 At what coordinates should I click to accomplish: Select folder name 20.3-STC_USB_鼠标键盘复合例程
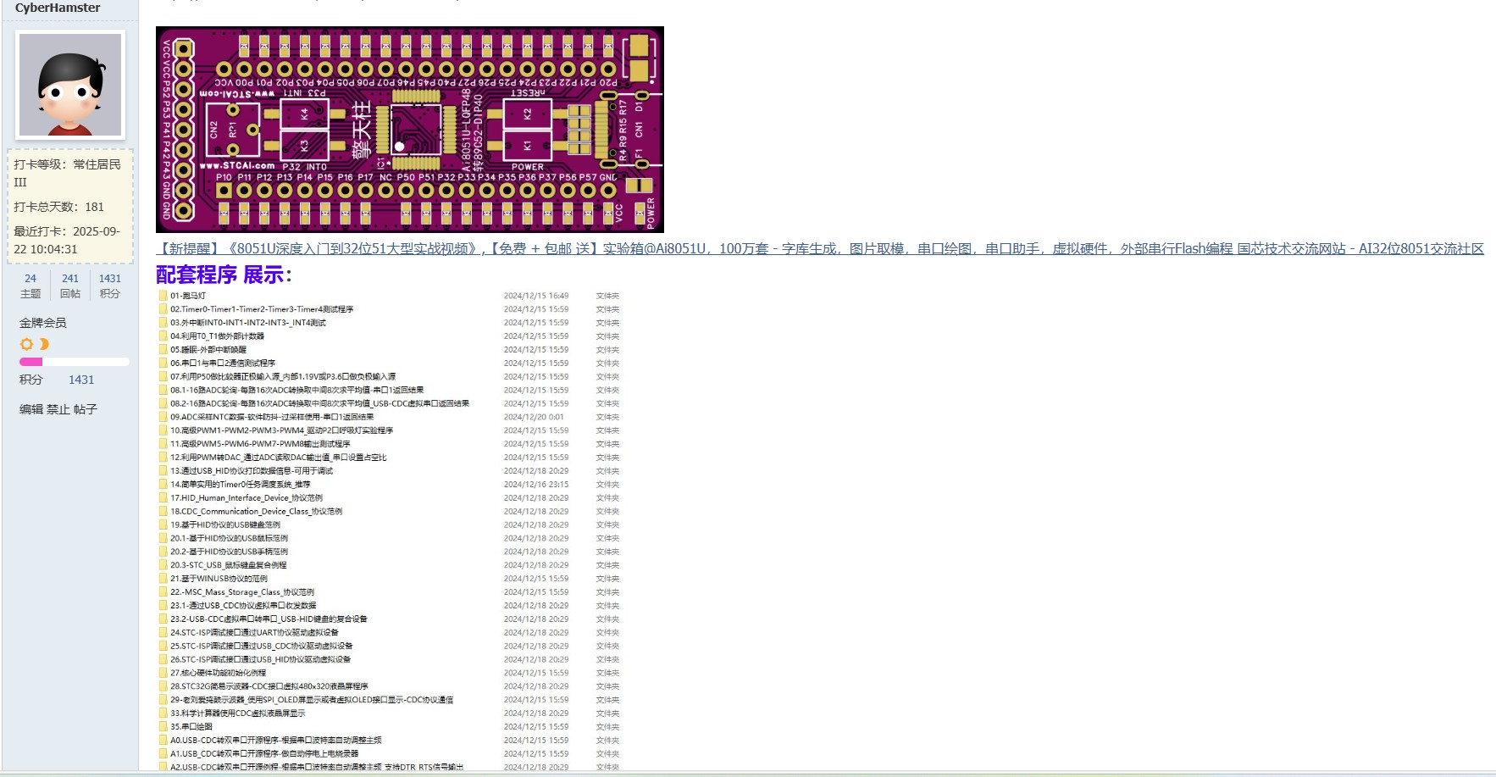[229, 565]
